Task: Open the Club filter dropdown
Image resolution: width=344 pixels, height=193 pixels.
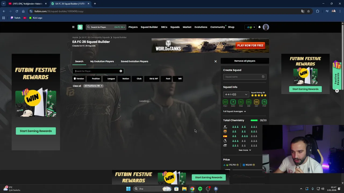Action: (138, 79)
